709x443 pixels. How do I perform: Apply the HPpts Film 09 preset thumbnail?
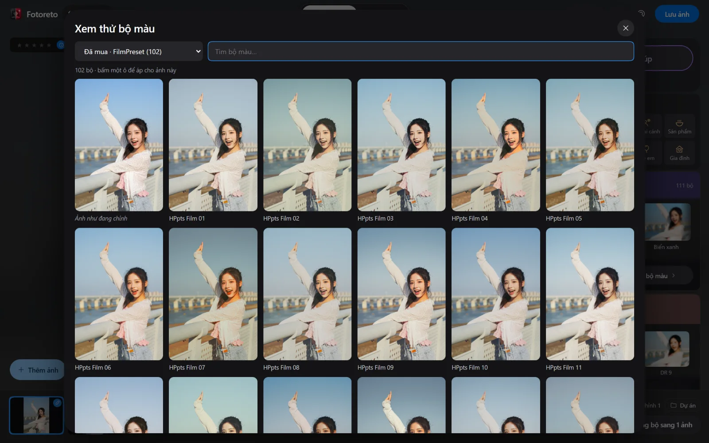coord(401,294)
